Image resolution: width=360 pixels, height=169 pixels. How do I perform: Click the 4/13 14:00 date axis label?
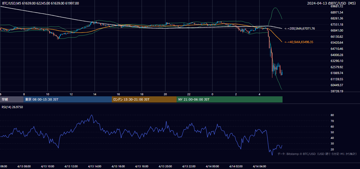pos(95,166)
